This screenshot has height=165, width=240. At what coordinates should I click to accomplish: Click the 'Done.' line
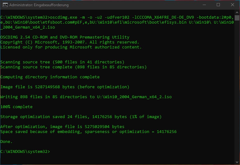click(6, 142)
